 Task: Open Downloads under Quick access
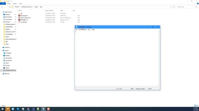(x=8, y=17)
